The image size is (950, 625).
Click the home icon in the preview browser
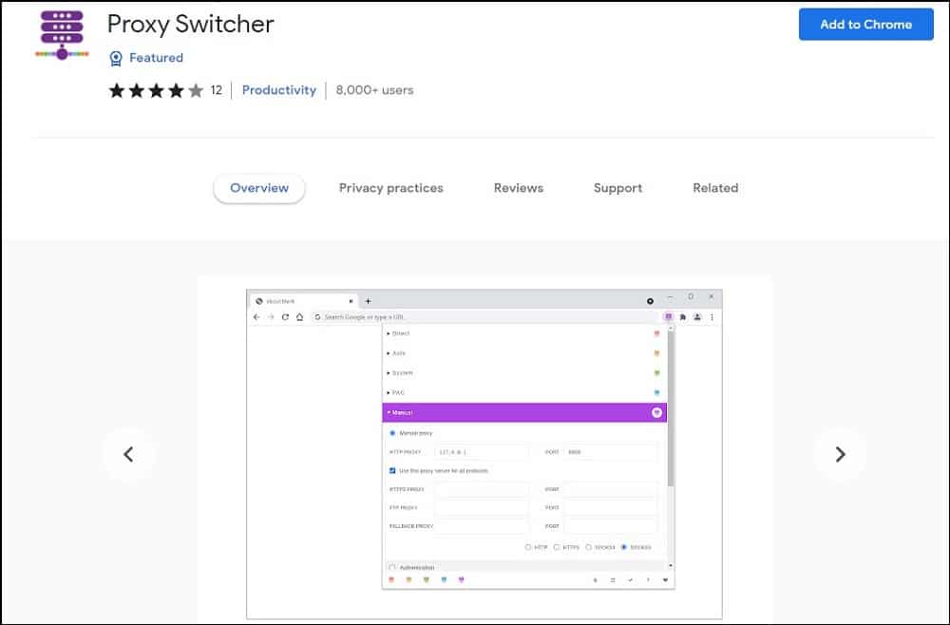pyautogui.click(x=299, y=316)
